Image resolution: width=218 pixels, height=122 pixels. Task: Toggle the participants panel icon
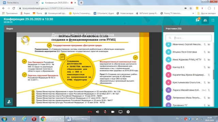tap(205, 20)
